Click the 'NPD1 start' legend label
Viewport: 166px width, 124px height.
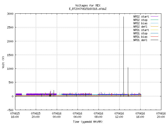tap(141, 30)
